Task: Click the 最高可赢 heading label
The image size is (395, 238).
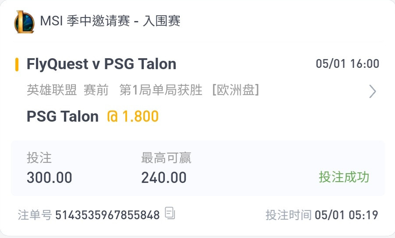Action: pos(166,158)
